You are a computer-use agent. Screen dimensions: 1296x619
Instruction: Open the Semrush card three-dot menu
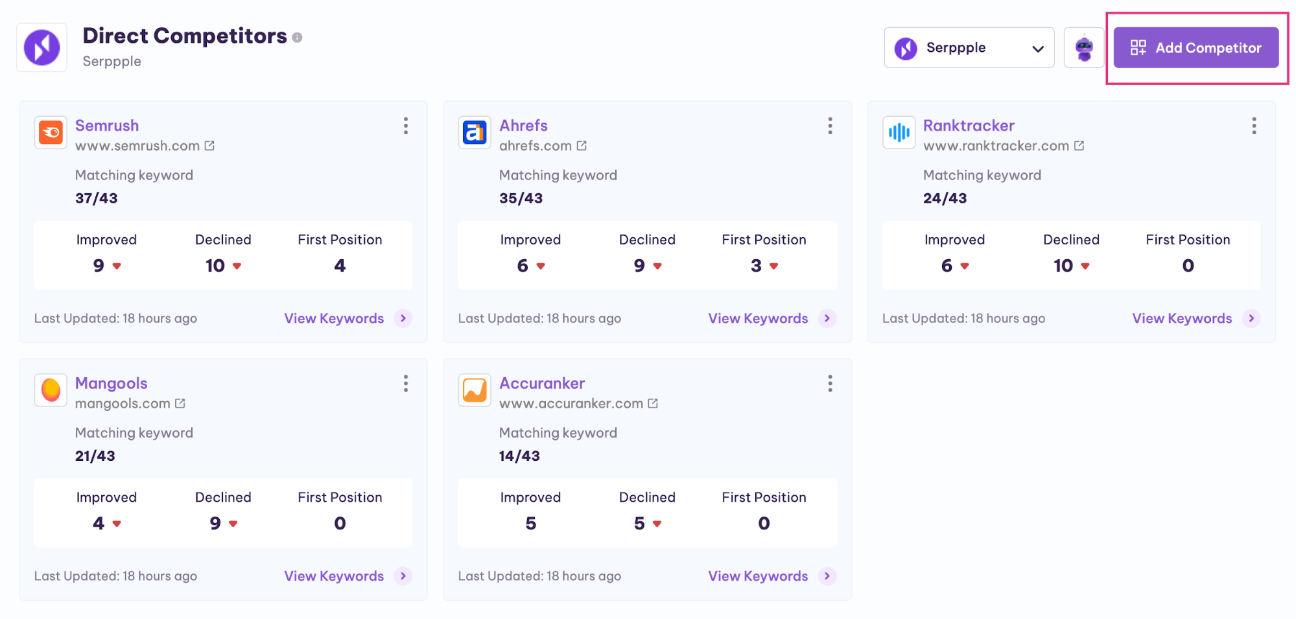click(406, 126)
